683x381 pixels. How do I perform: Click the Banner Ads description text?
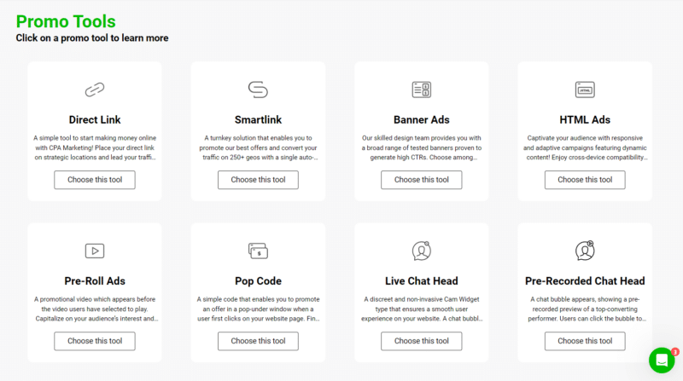point(421,147)
